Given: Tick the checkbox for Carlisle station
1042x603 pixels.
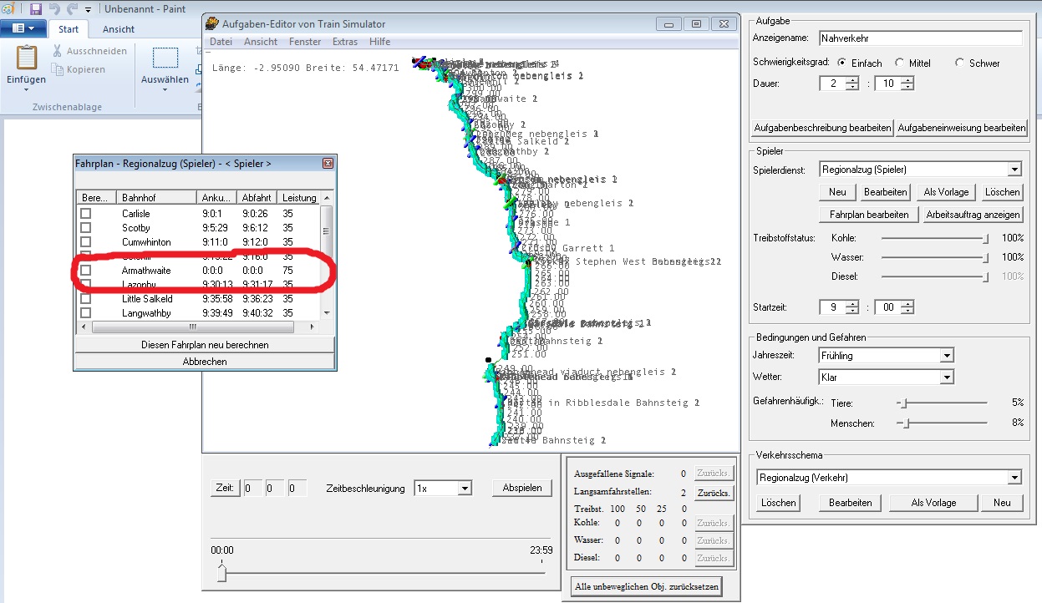Looking at the screenshot, I should point(85,214).
